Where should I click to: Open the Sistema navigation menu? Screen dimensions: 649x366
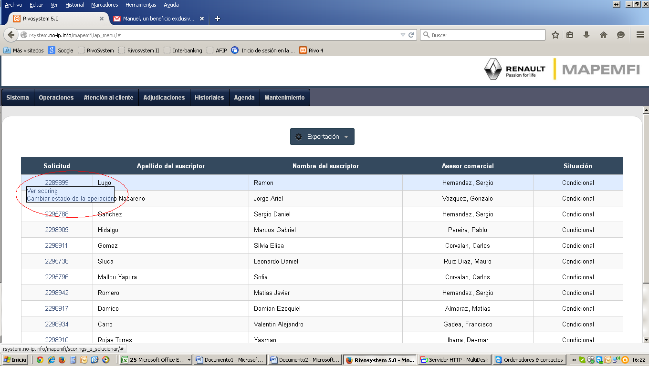[x=18, y=98]
